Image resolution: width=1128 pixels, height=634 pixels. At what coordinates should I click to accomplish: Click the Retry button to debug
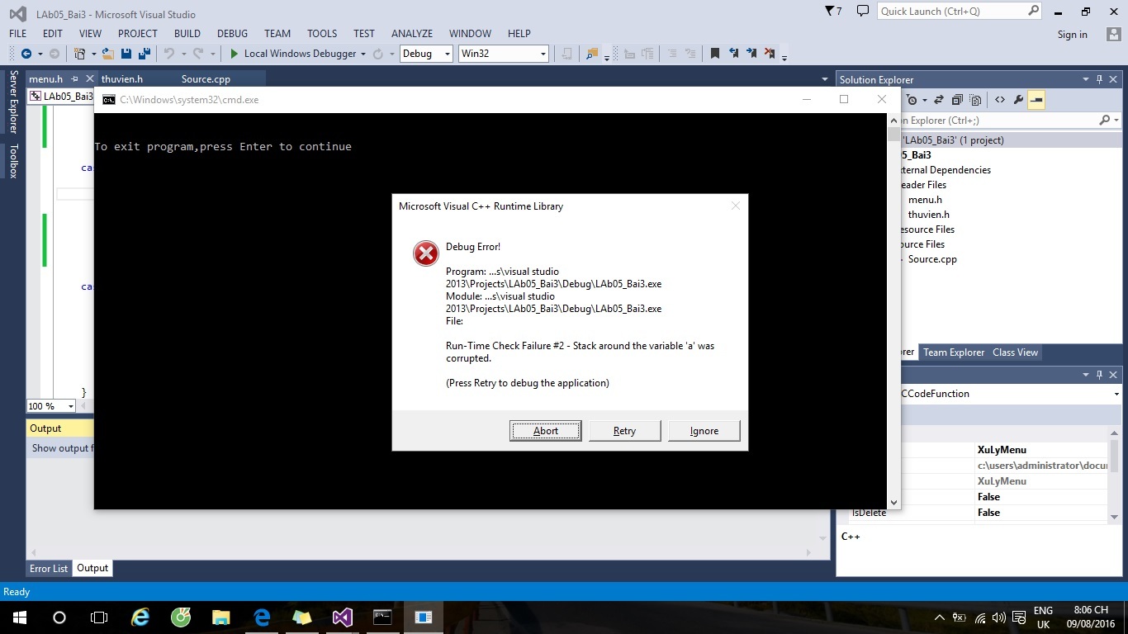tap(624, 431)
